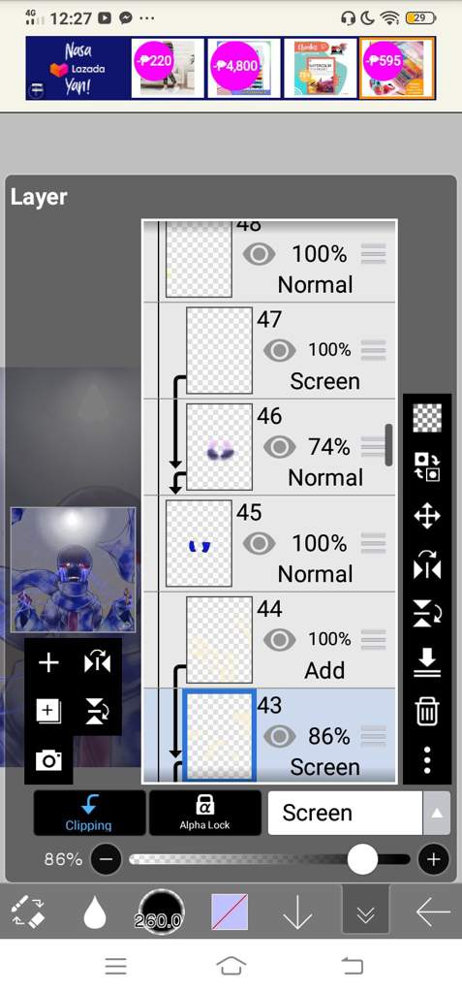Screen dimensions: 462x993
Task: Switch brush and eraser tool icon
Action: (28, 912)
